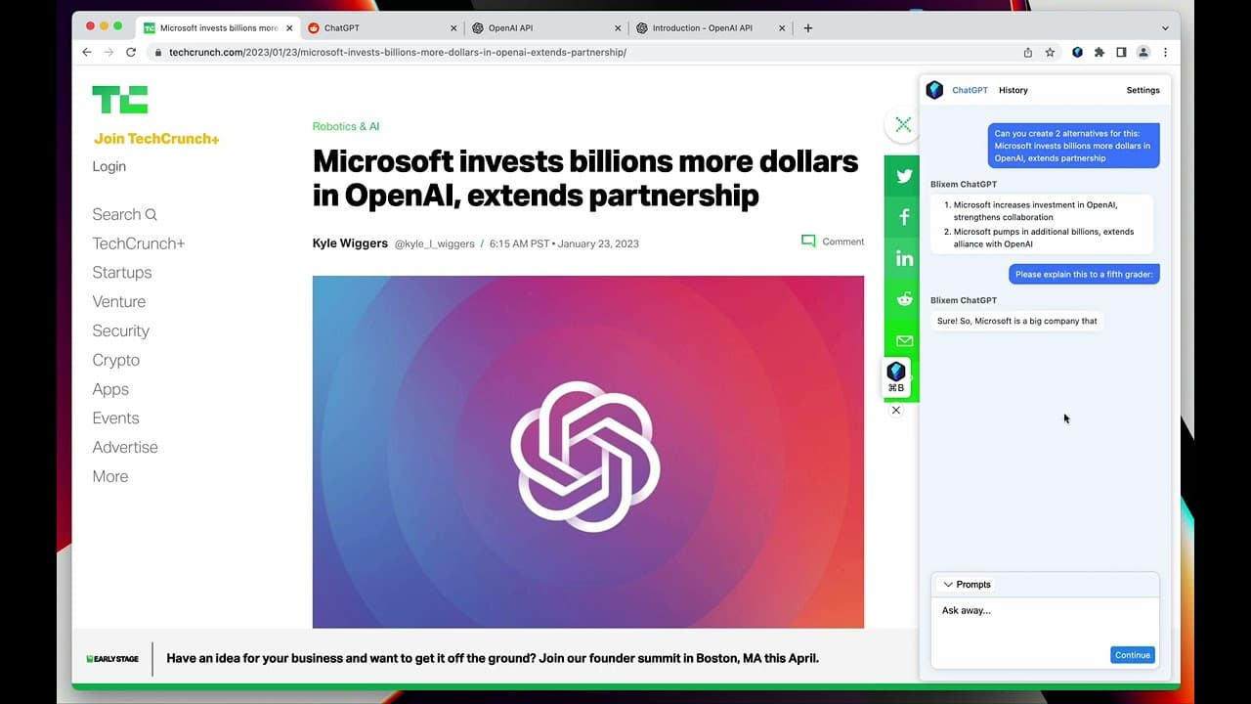Image resolution: width=1251 pixels, height=704 pixels.
Task: Close the Microsoft invests tab
Action: (289, 28)
